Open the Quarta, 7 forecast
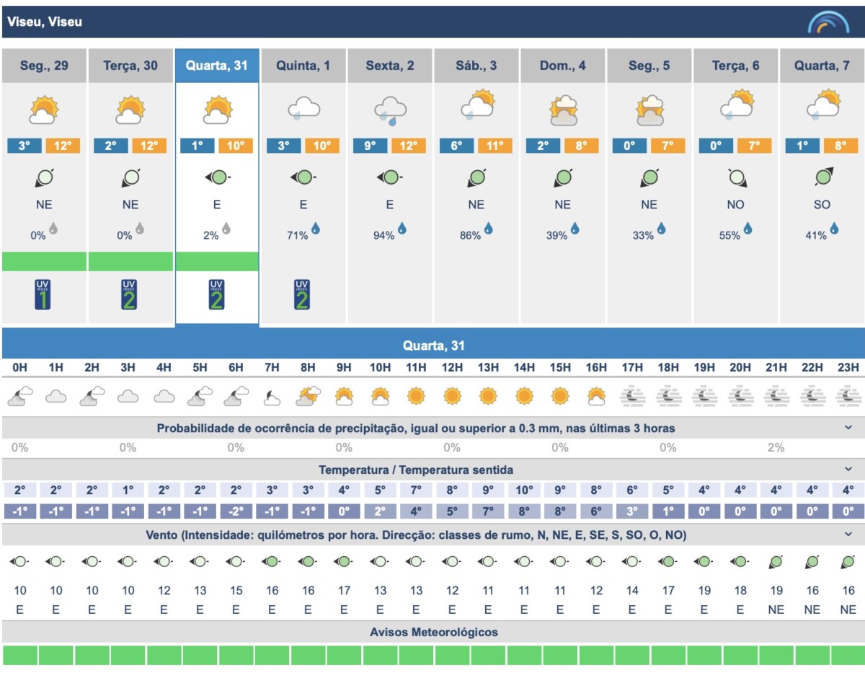 [x=822, y=66]
